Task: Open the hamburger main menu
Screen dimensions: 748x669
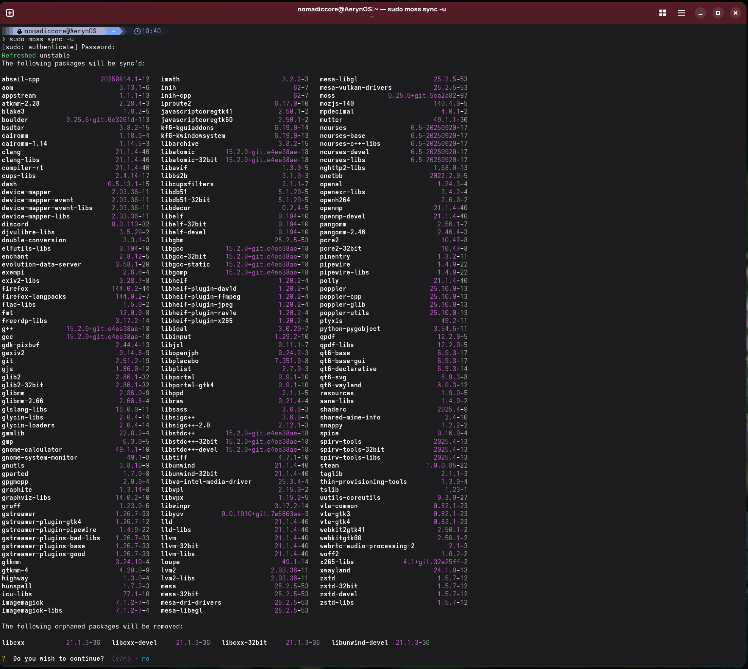Action: [x=681, y=13]
